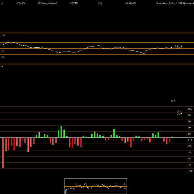Screen dimensions: 194x194
Task: Click the 2.28 value under MR
Action: (x=180, y=114)
